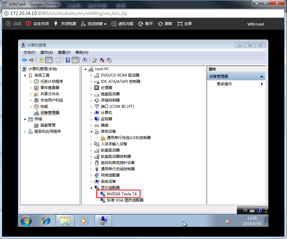This screenshot has height=239, width=287.
Task: Select NVIDIA Tesla T4 device
Action: click(122, 194)
